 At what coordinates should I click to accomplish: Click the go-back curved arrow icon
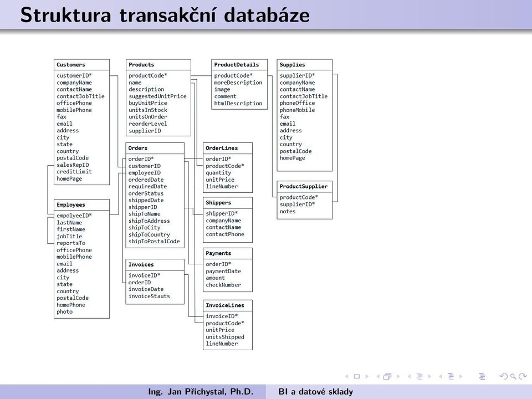click(504, 376)
